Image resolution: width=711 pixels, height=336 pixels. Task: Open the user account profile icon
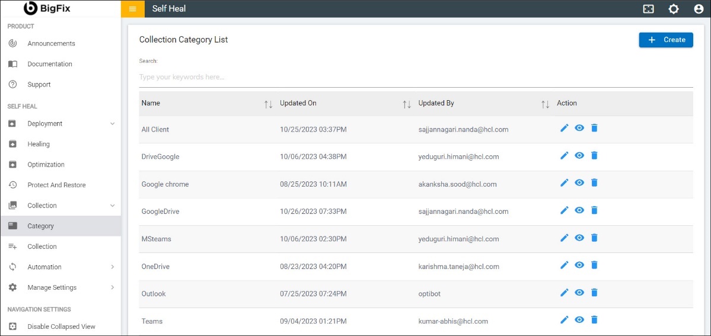699,9
